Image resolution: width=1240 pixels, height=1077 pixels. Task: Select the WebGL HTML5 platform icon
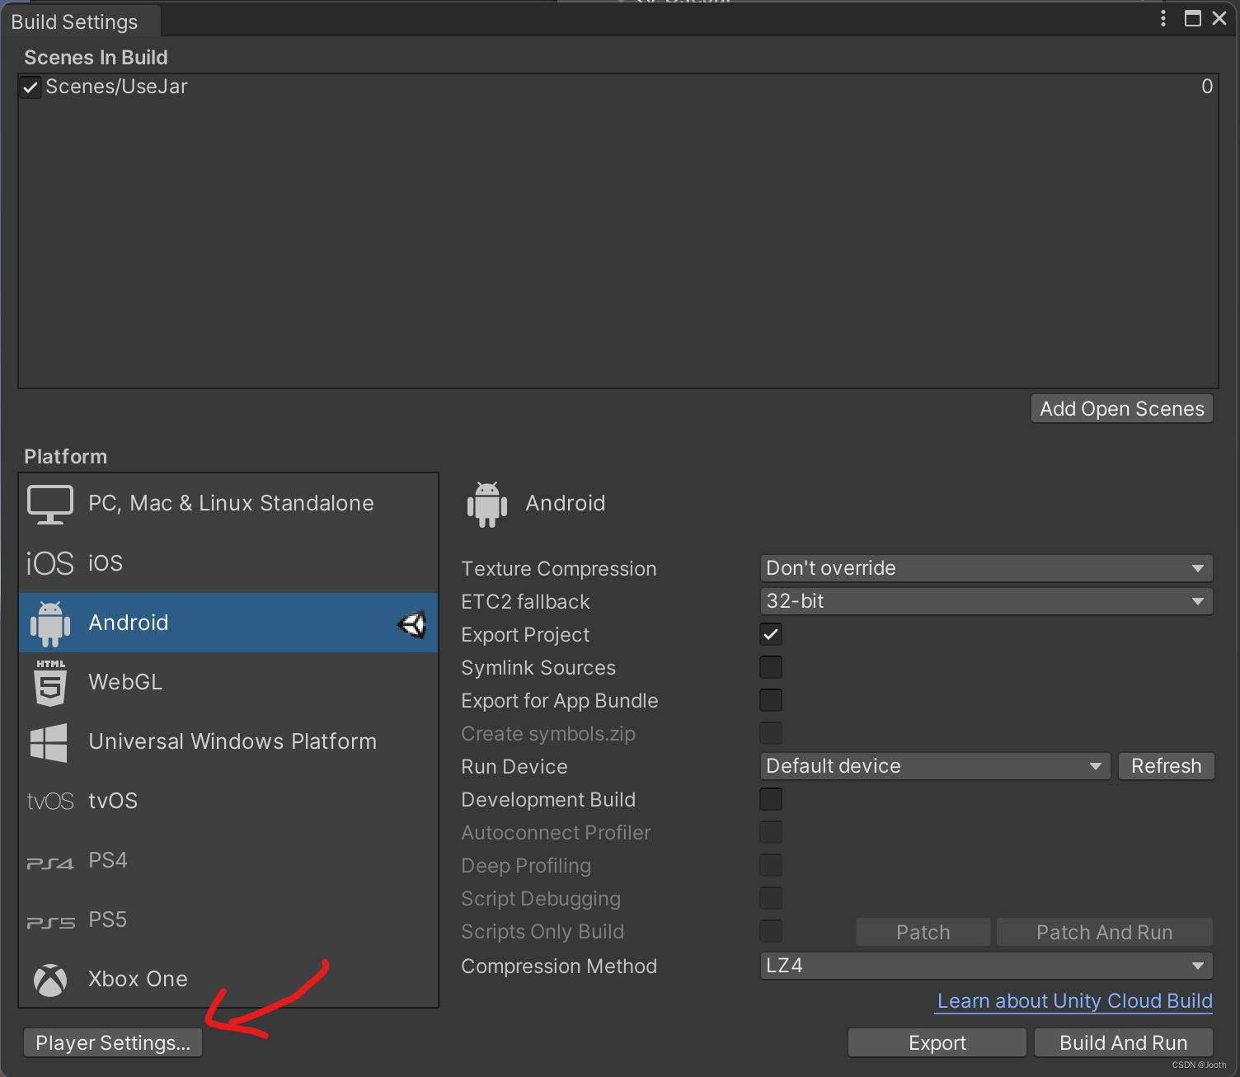pos(49,682)
